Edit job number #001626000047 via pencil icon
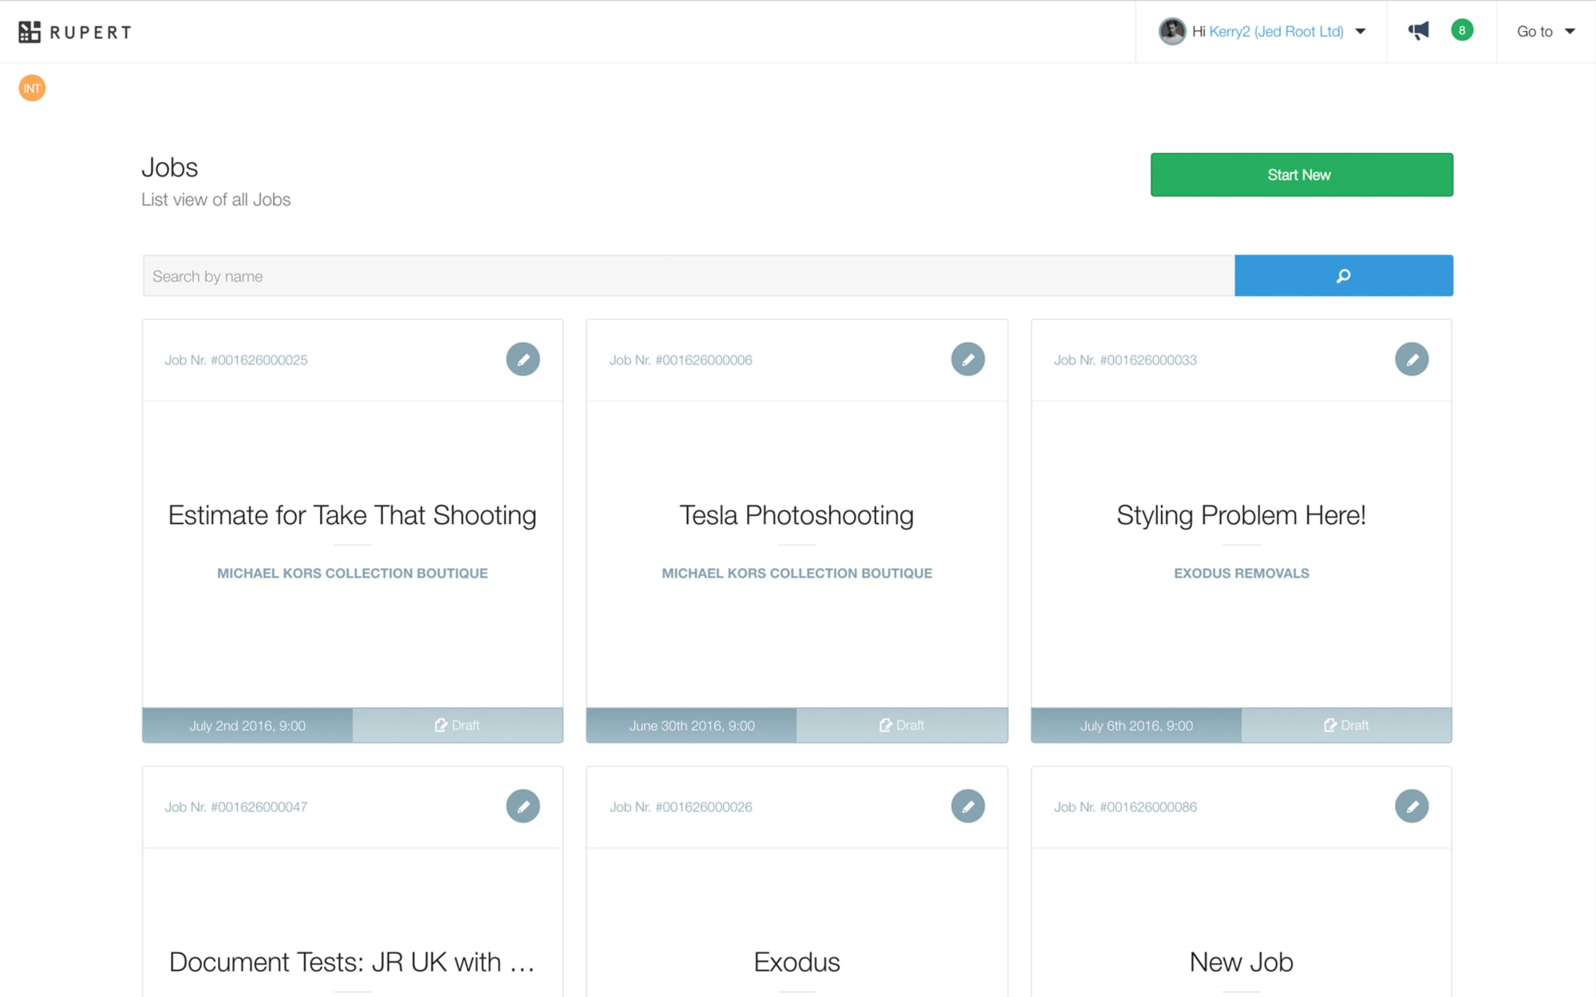This screenshot has height=997, width=1596. click(523, 806)
